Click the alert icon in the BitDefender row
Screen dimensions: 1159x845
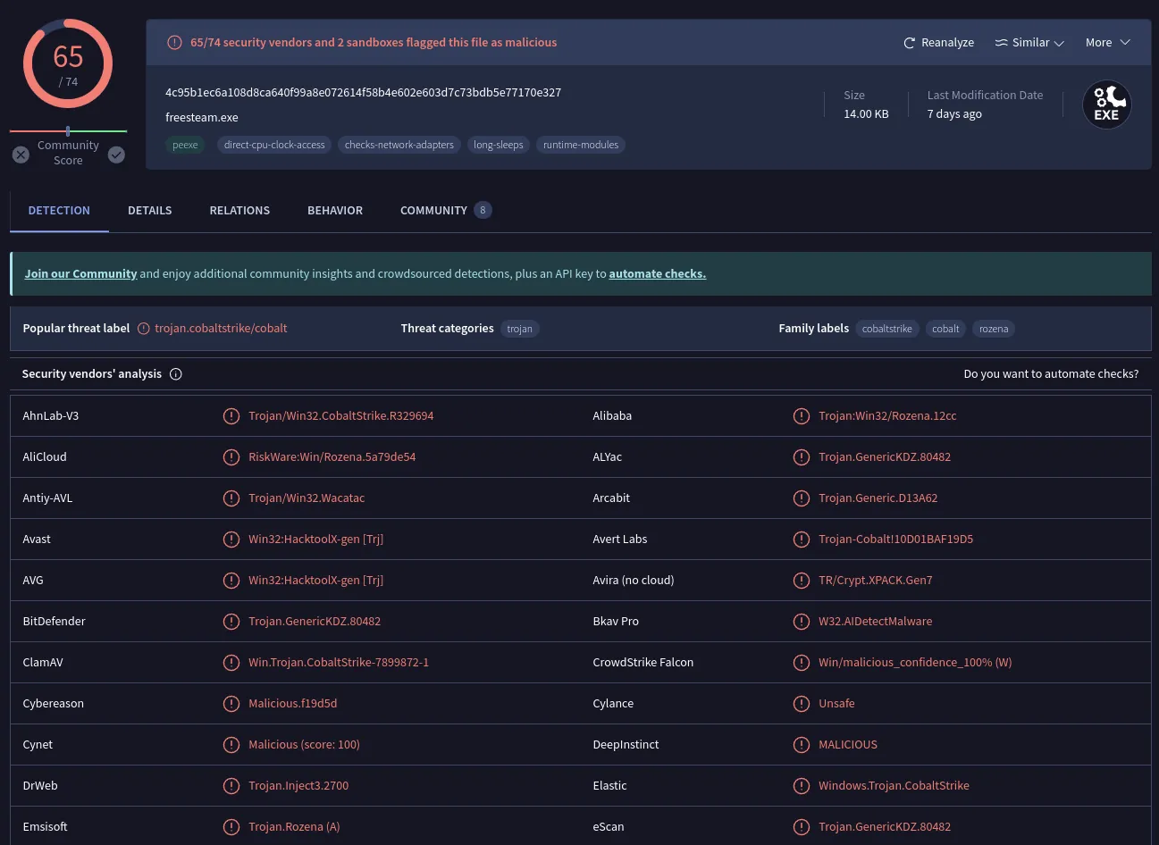point(231,622)
